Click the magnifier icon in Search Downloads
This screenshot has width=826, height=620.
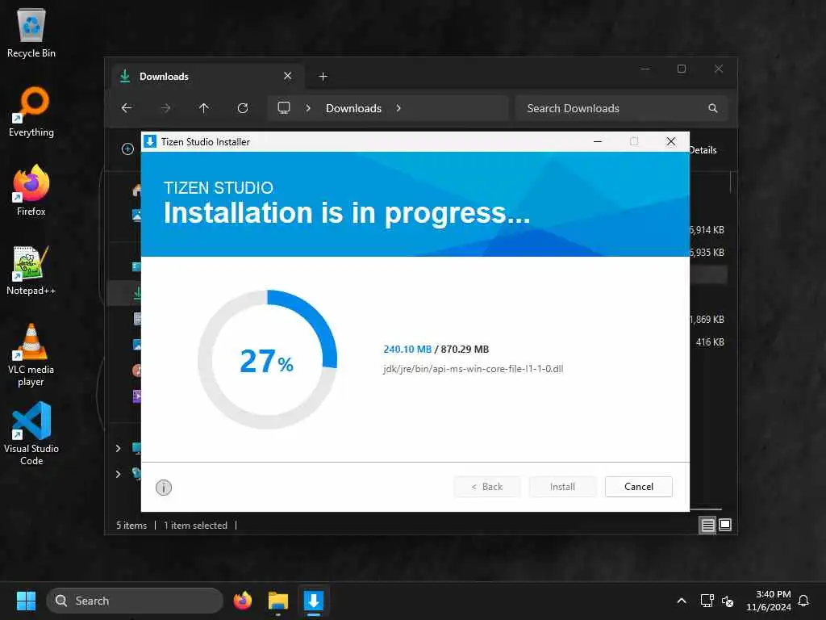coord(713,108)
